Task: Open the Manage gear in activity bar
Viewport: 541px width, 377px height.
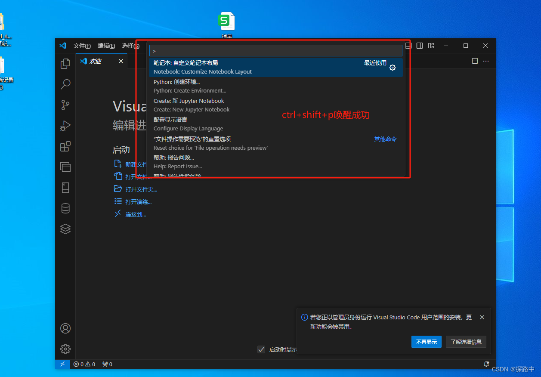Action: tap(65, 349)
